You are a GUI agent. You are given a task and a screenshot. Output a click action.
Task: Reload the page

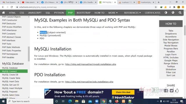pos(12,7)
